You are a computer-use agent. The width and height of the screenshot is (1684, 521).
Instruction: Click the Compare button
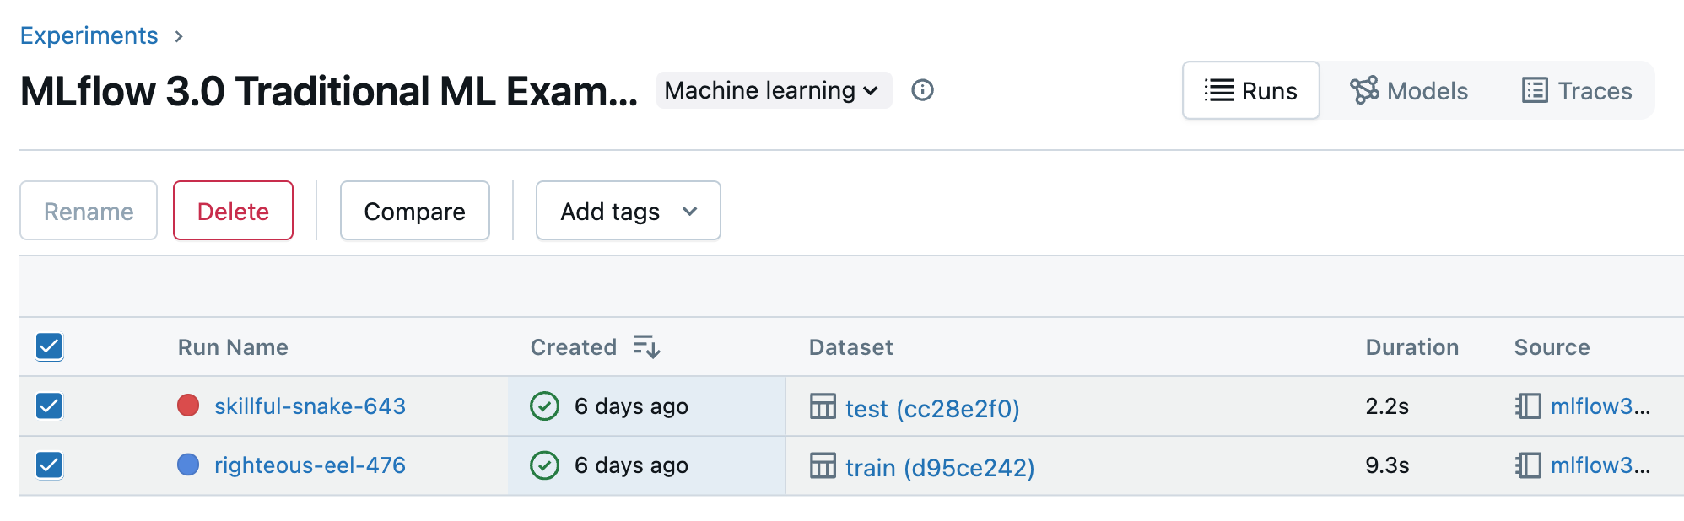414,211
